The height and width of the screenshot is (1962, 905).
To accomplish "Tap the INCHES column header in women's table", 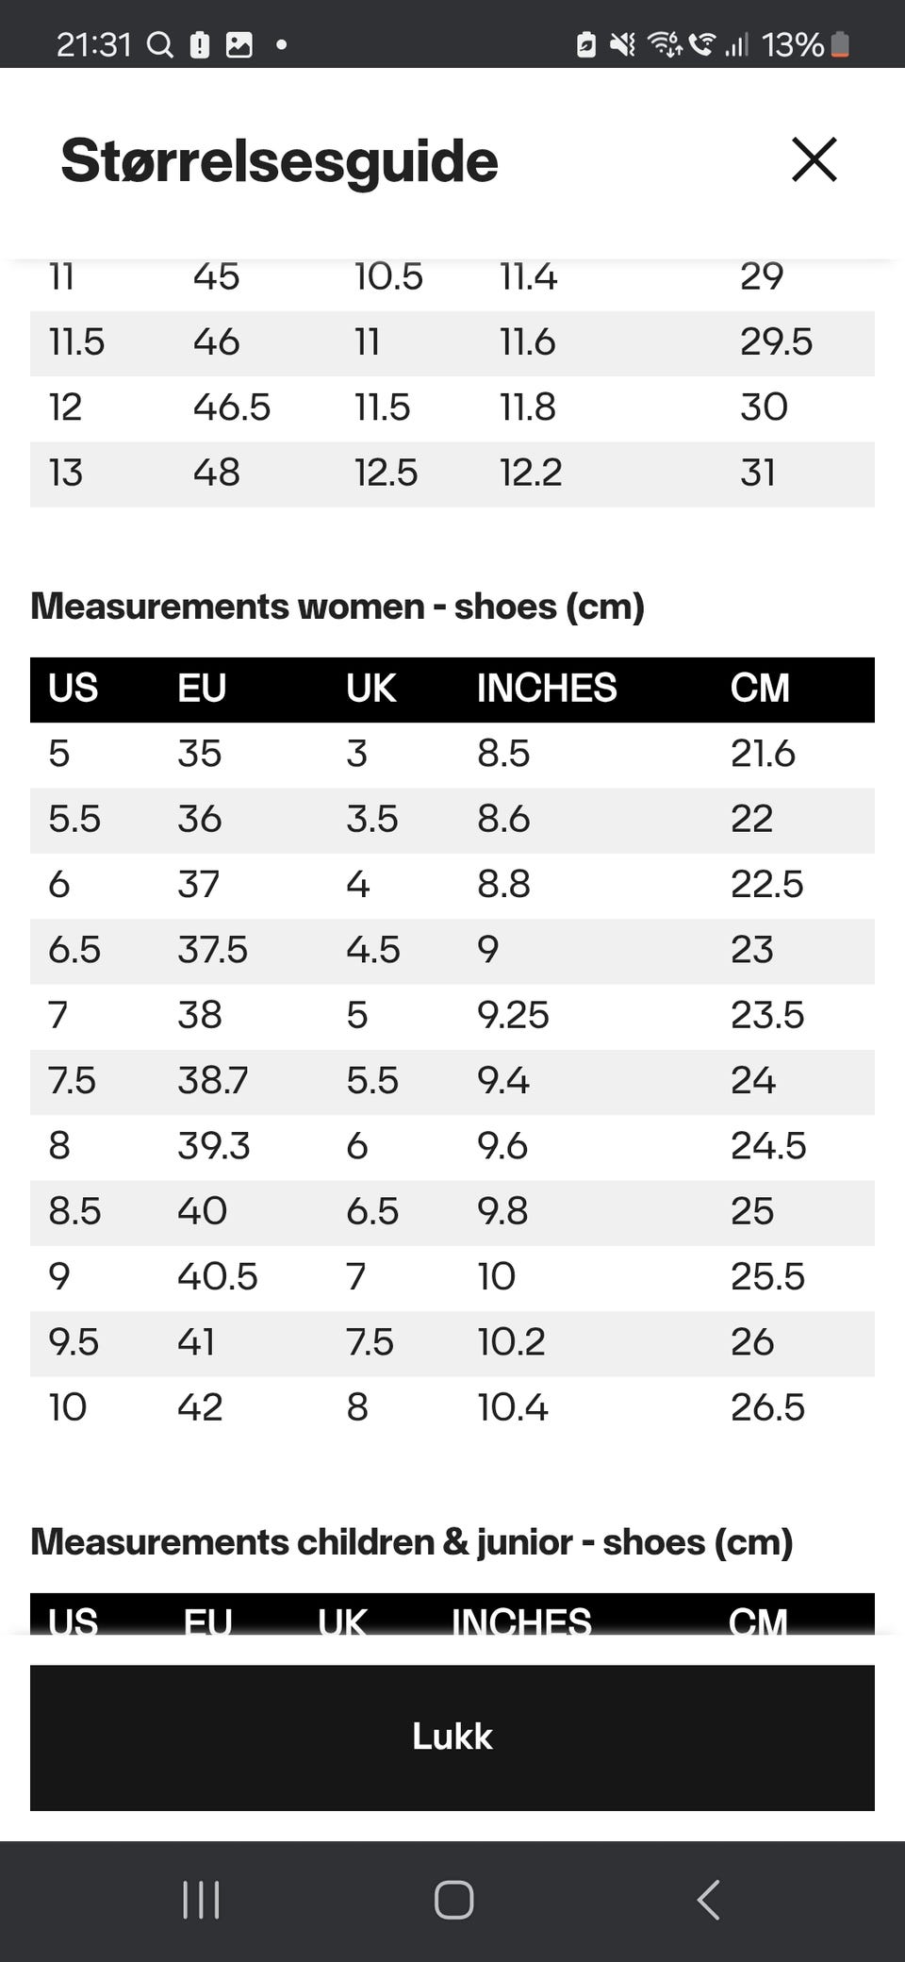I will pyautogui.click(x=547, y=689).
